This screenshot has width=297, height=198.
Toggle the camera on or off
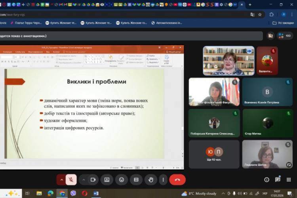click(93, 179)
